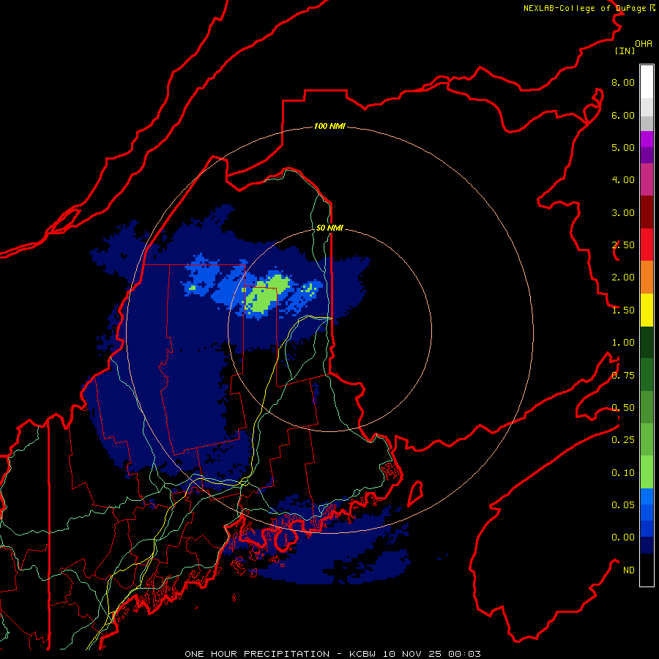Select the darkest green swatch near 1.00
The height and width of the screenshot is (659, 659).
pyautogui.click(x=647, y=342)
